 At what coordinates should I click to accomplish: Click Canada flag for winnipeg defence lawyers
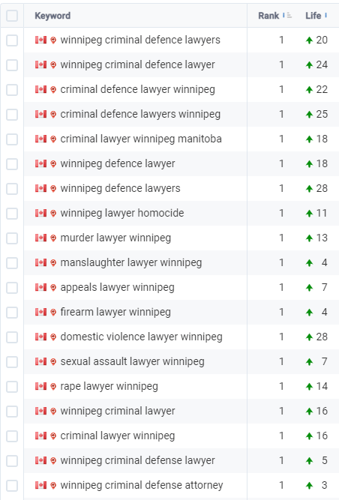(x=40, y=188)
